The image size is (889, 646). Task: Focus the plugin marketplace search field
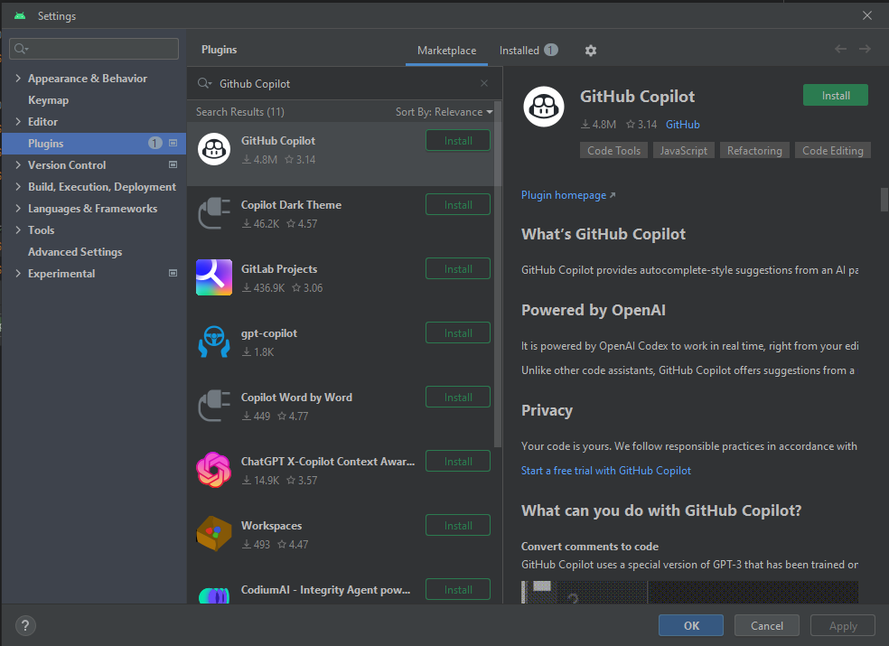345,83
